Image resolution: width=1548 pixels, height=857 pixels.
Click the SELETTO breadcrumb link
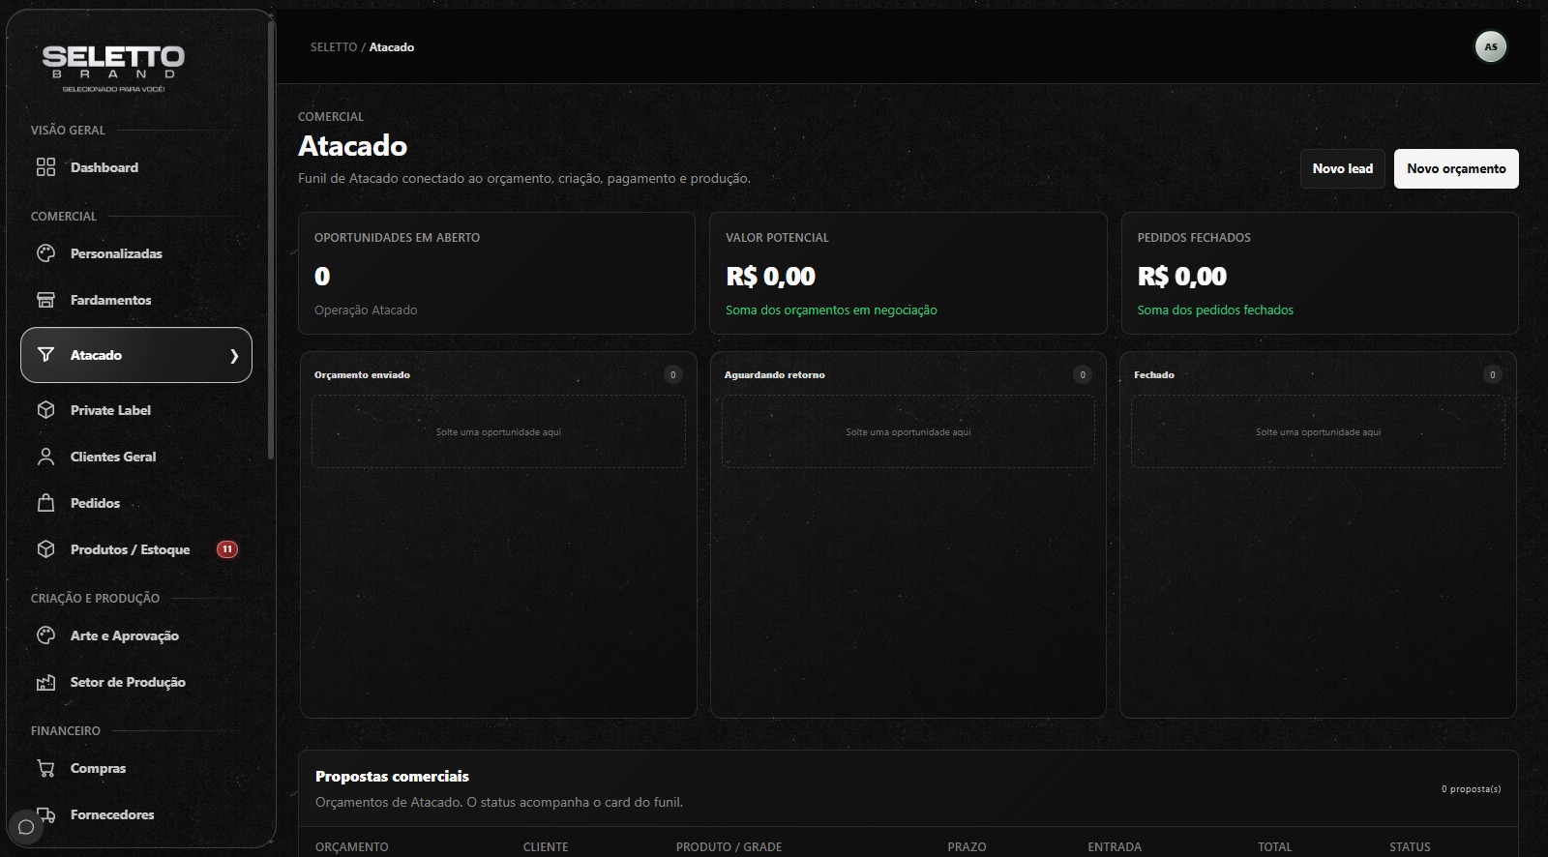coord(334,47)
